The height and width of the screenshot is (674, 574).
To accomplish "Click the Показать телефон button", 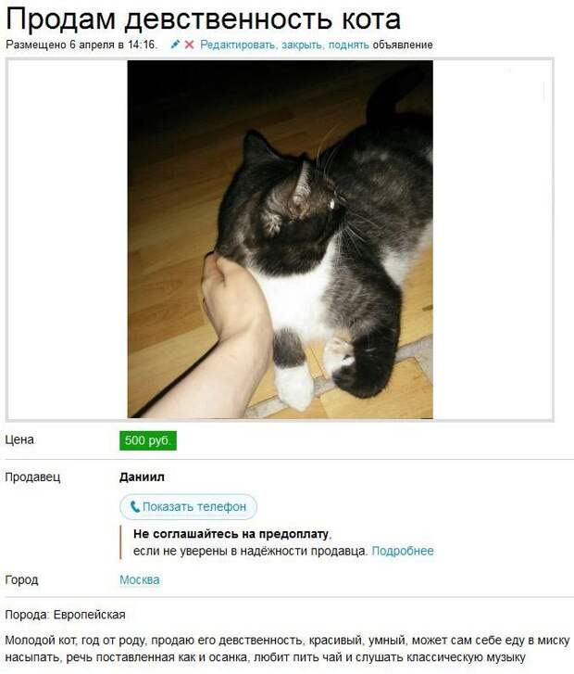I will click(x=188, y=507).
